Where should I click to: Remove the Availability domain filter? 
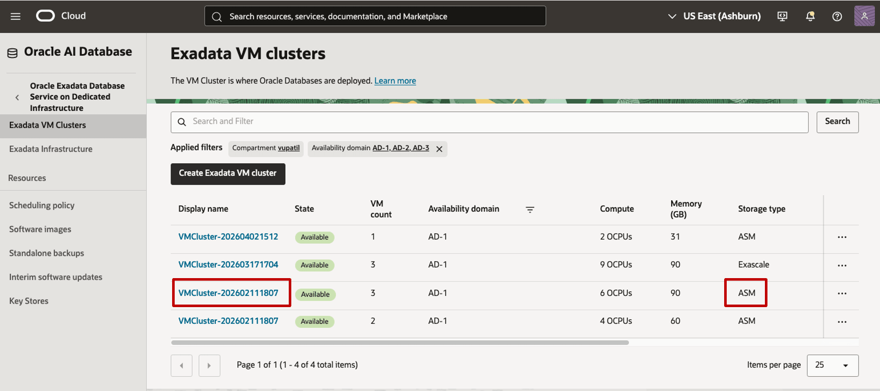439,149
